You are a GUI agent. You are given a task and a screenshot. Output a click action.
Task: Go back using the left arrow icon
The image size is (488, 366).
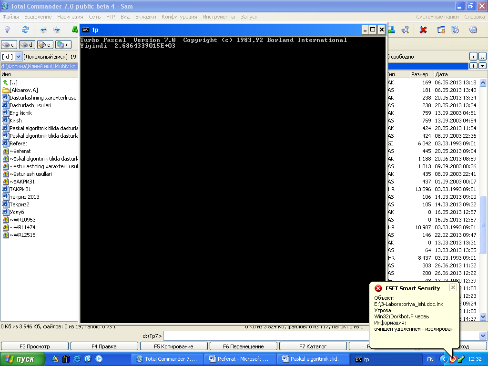tap(43, 30)
